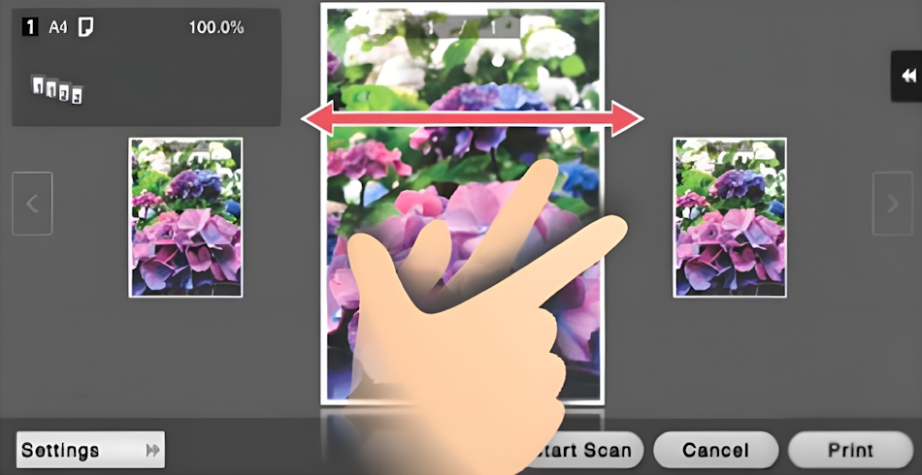The image size is (922, 475).
Task: Cancel the print preview
Action: pos(715,451)
